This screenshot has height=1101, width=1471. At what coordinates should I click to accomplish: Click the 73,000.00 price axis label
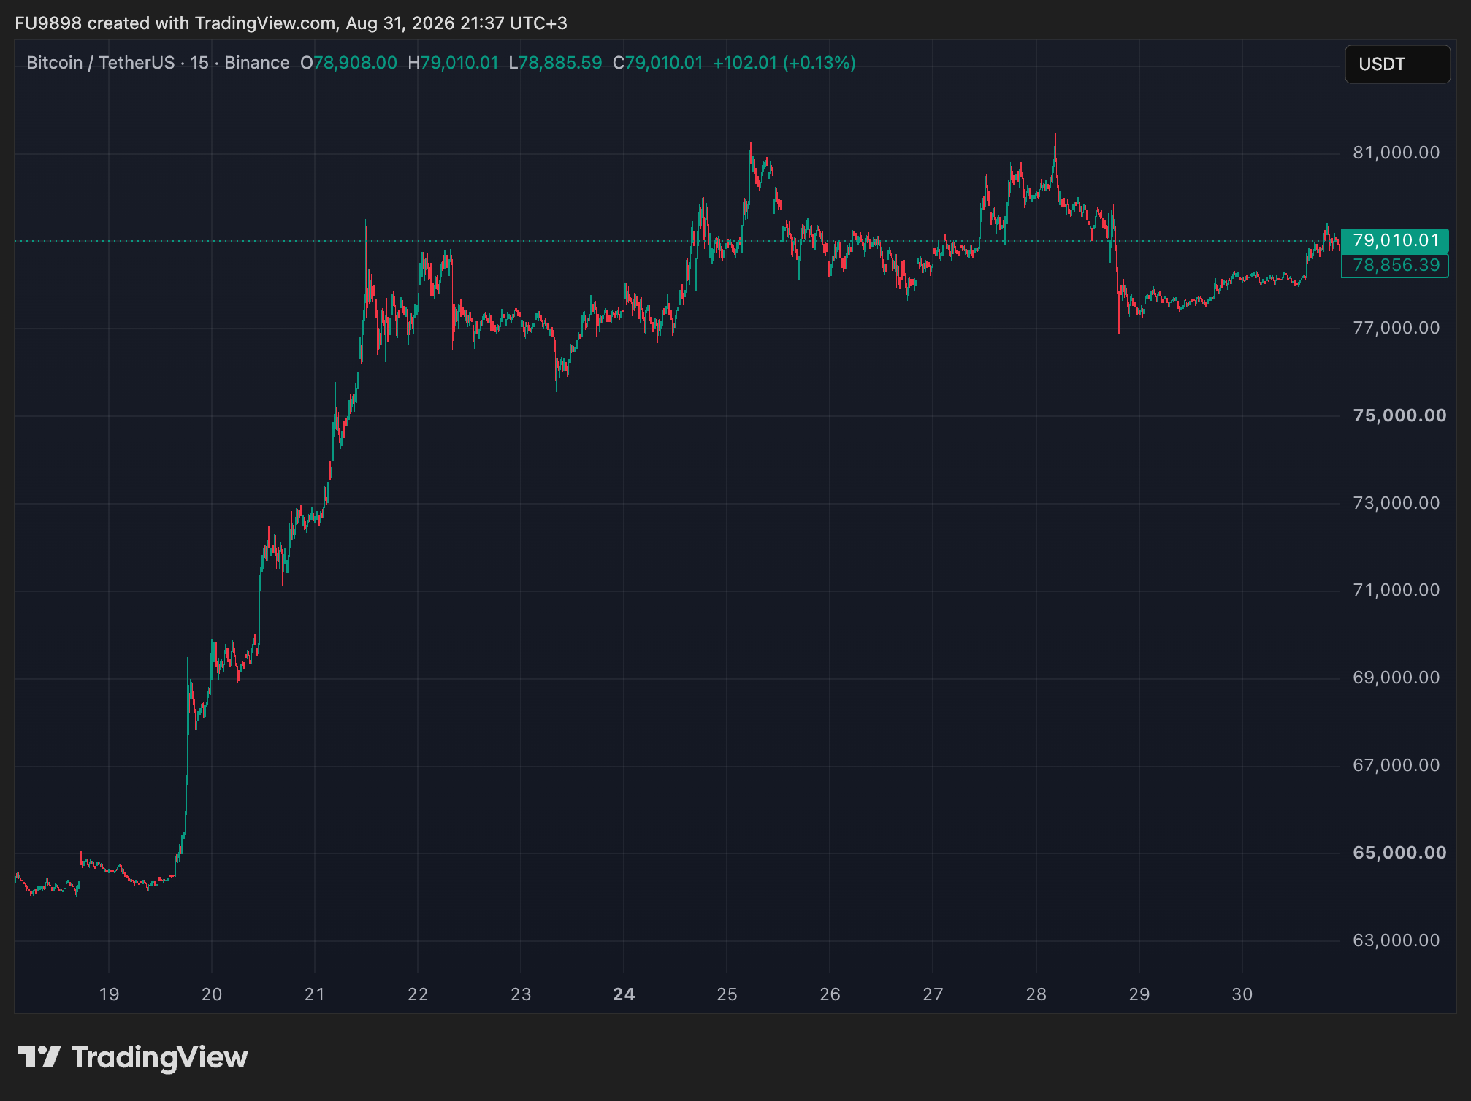(x=1397, y=503)
